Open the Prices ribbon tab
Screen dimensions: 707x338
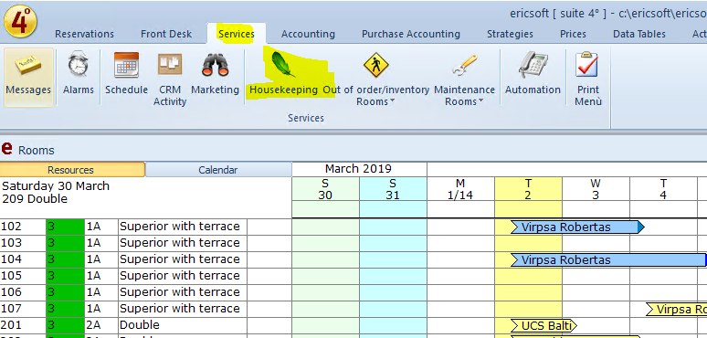point(573,34)
